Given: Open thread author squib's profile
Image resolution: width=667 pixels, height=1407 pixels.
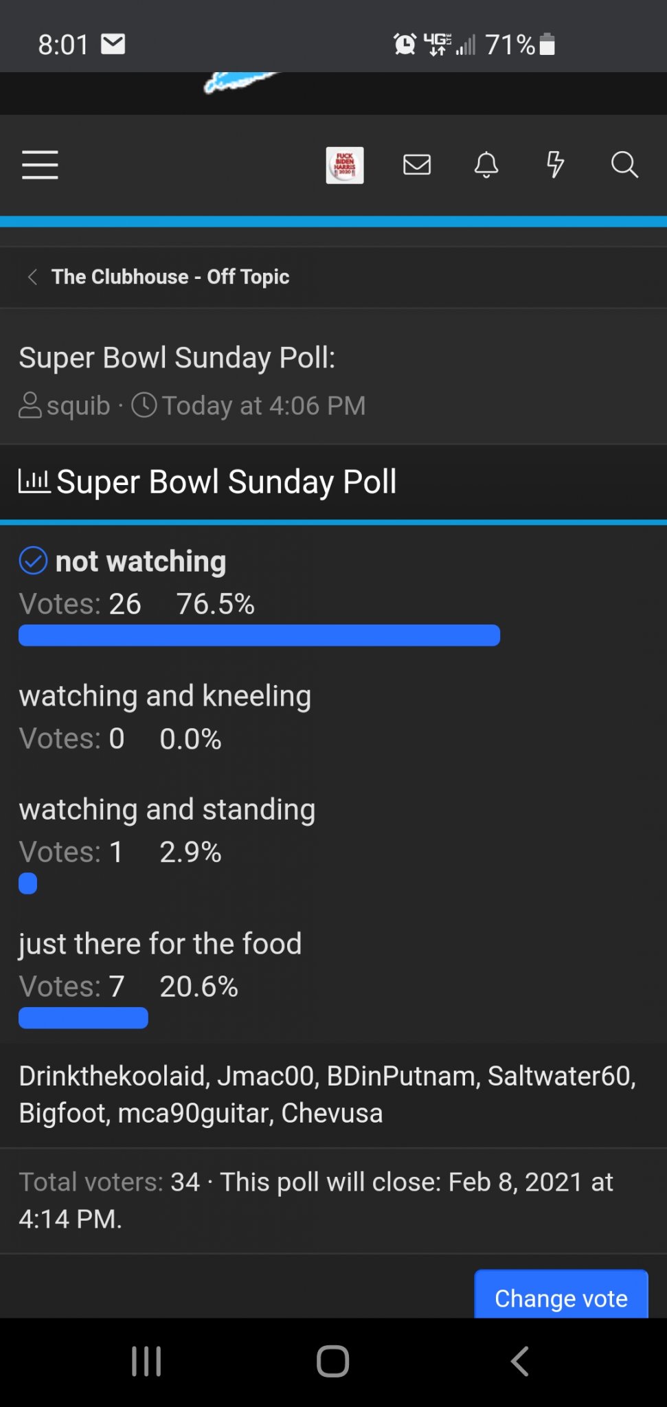Looking at the screenshot, I should [x=78, y=405].
